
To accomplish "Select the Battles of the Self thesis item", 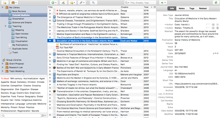I will [x=102, y=68].
